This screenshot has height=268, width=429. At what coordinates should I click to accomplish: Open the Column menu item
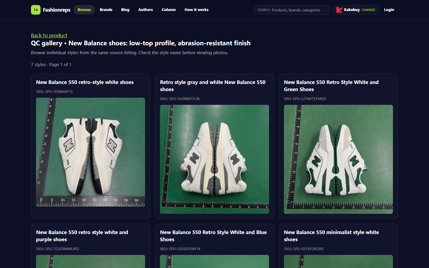point(169,10)
